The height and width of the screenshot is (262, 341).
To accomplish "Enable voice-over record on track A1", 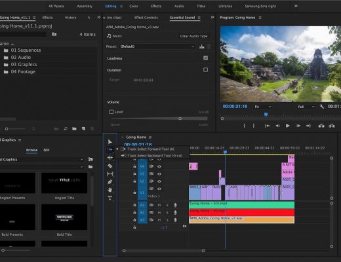I will 175,205.
